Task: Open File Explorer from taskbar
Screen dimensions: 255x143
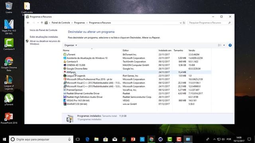Action: [96, 139]
